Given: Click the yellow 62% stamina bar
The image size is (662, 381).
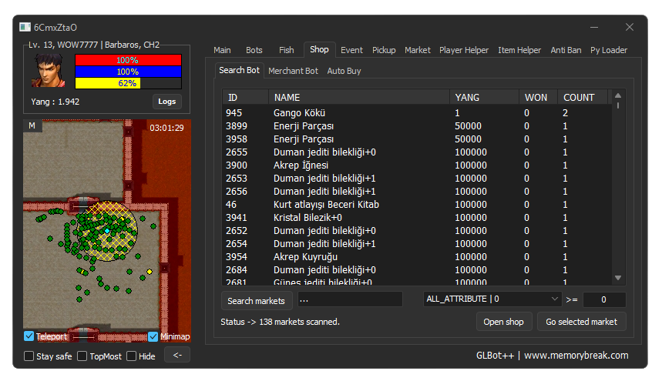Looking at the screenshot, I should (x=129, y=83).
